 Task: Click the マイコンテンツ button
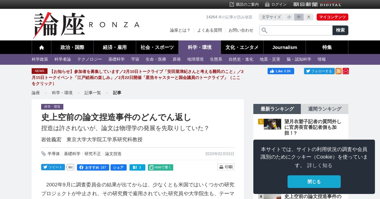point(332,17)
